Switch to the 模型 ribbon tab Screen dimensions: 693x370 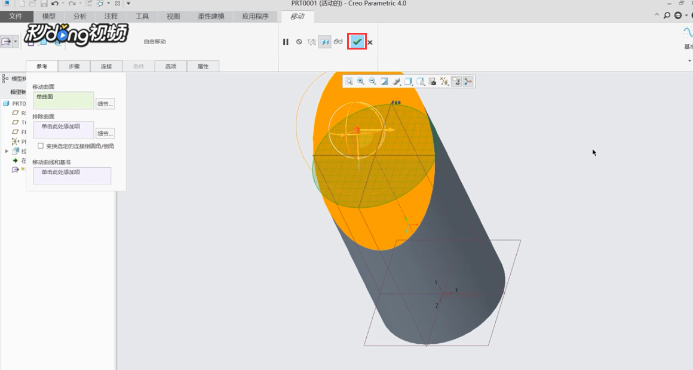tap(48, 16)
